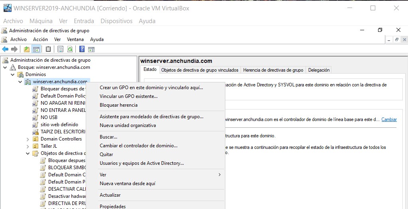Collapse the Bosque: winserver.anchundia.com node
This screenshot has height=209, width=408.
tap(5, 68)
